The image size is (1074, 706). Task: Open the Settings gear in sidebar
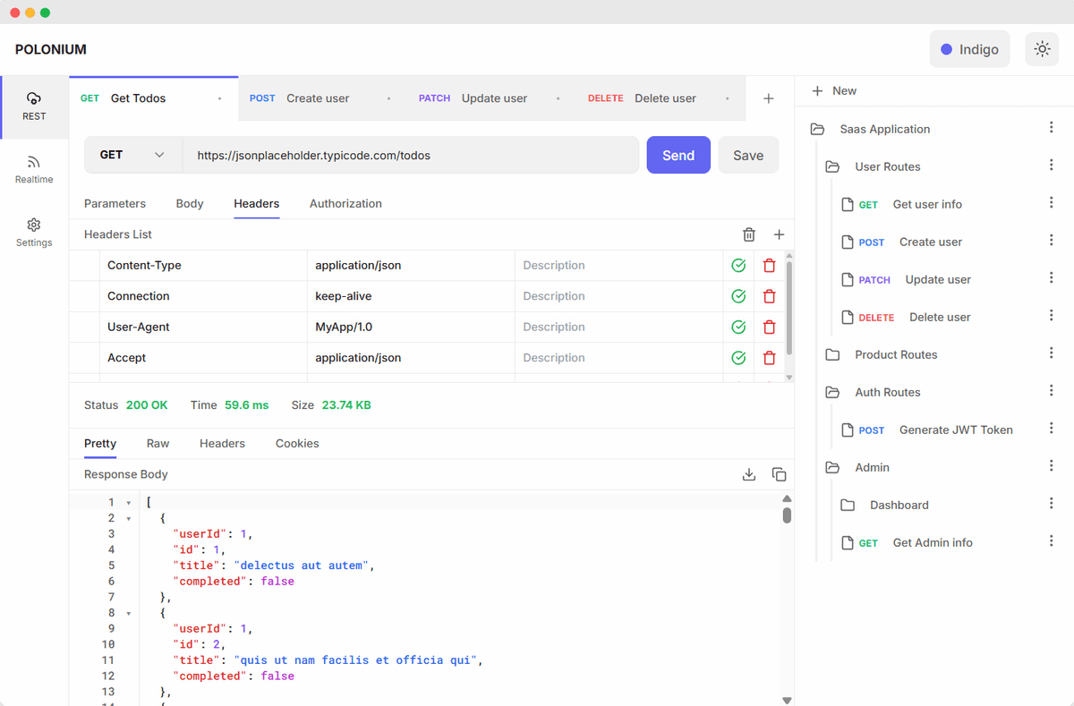point(34,233)
